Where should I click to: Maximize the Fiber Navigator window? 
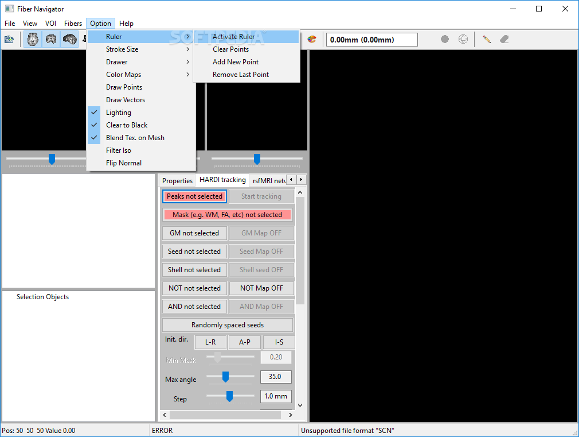tap(539, 9)
